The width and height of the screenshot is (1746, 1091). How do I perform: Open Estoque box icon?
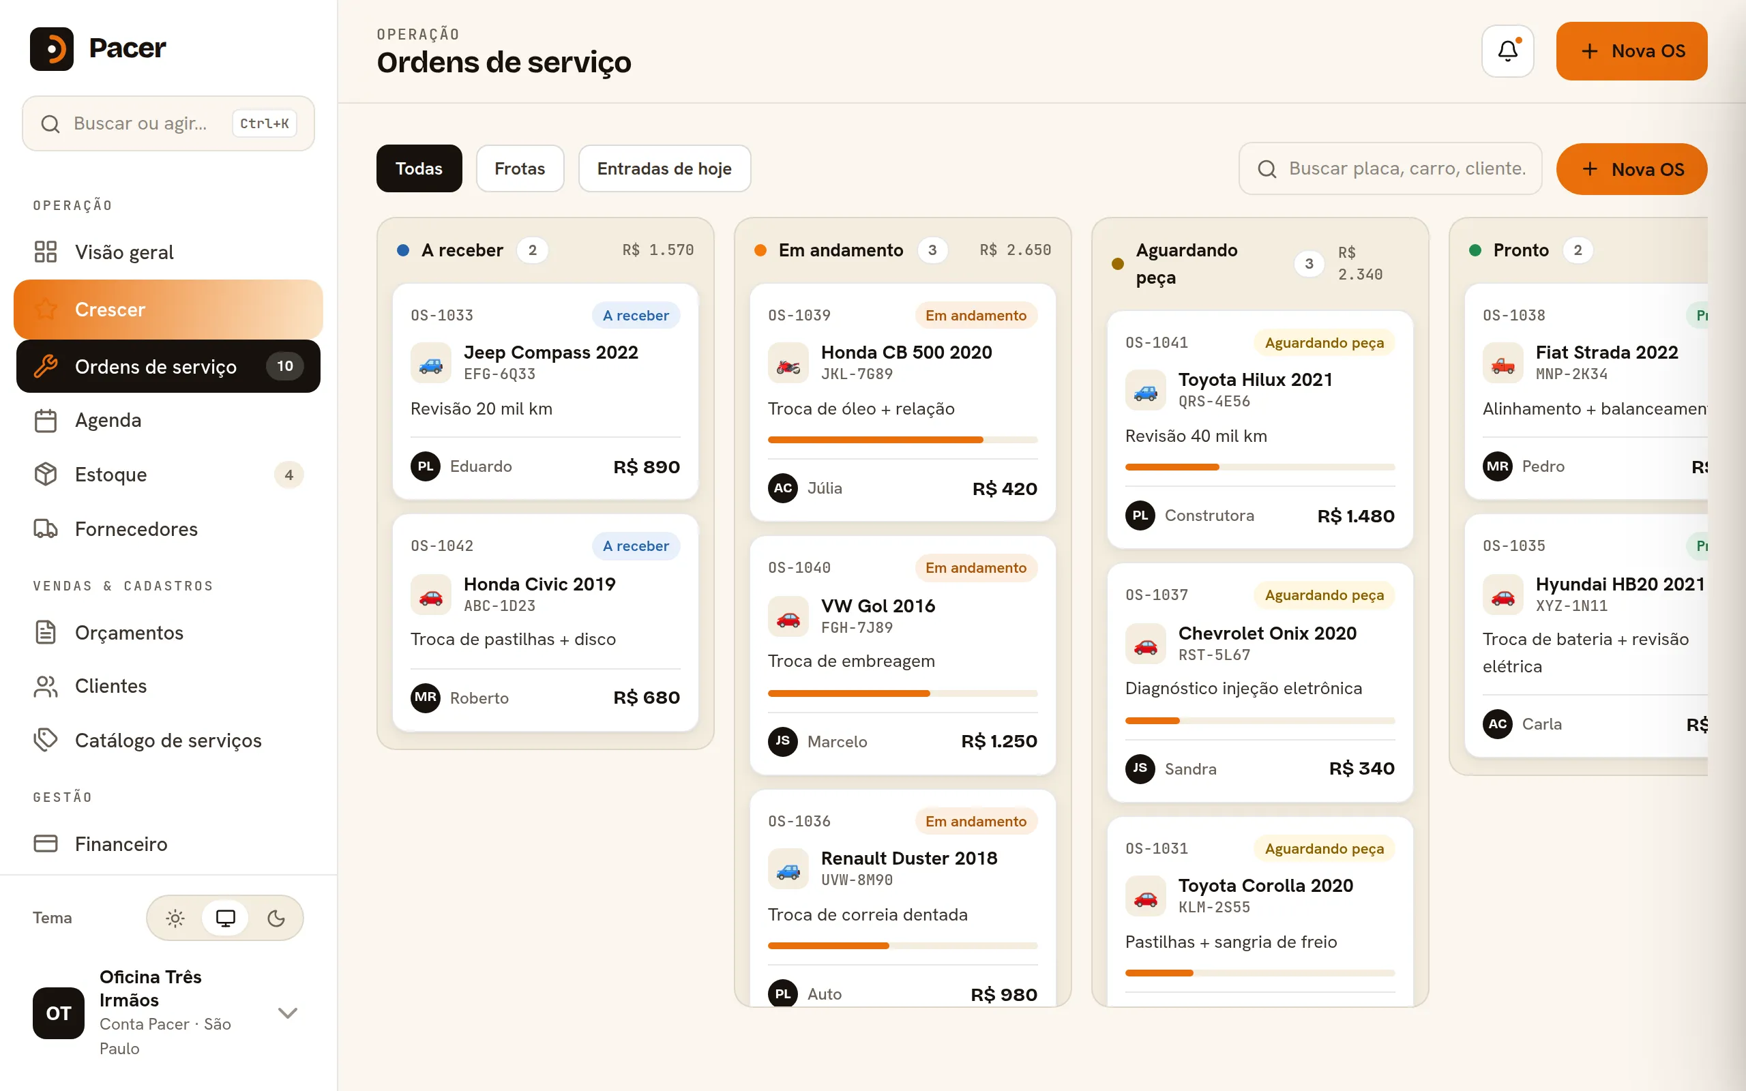(x=46, y=474)
